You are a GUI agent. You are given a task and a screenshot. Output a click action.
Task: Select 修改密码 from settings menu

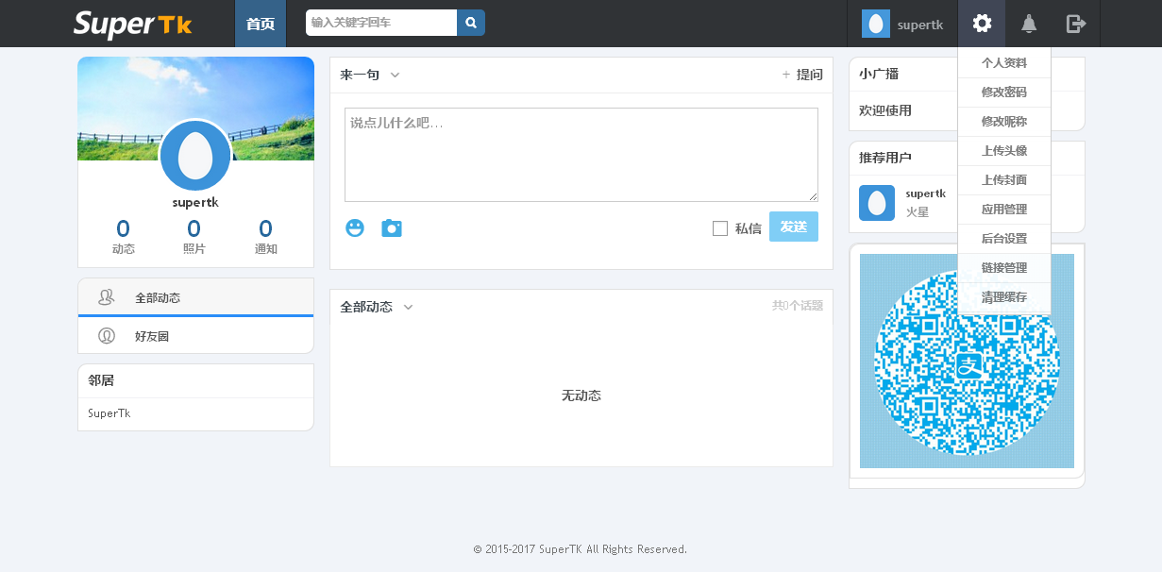tap(1003, 93)
